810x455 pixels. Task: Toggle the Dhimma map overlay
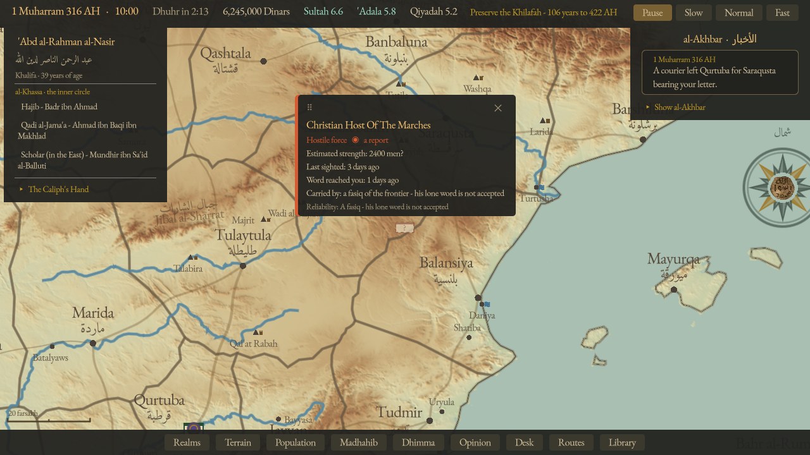click(418, 442)
